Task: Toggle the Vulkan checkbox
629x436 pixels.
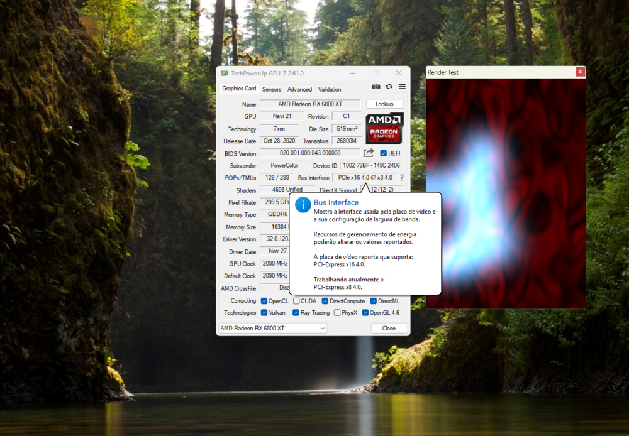Action: coord(264,313)
